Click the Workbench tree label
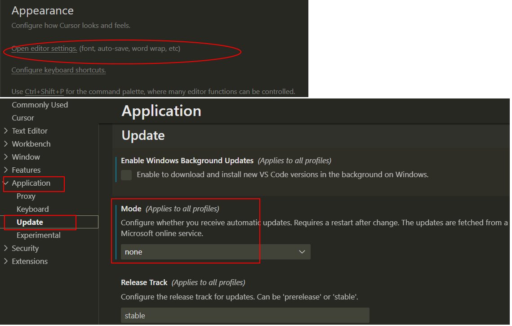The height and width of the screenshot is (326, 512). tap(31, 144)
